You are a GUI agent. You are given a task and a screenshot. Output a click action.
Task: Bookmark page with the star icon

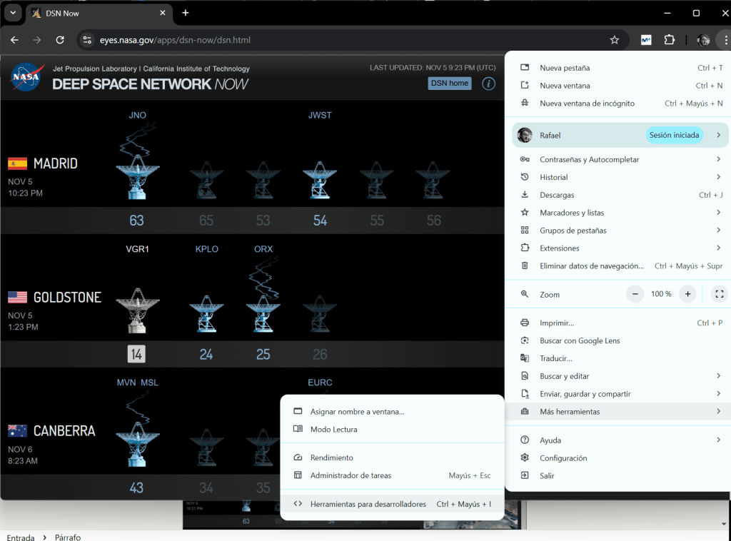[614, 40]
